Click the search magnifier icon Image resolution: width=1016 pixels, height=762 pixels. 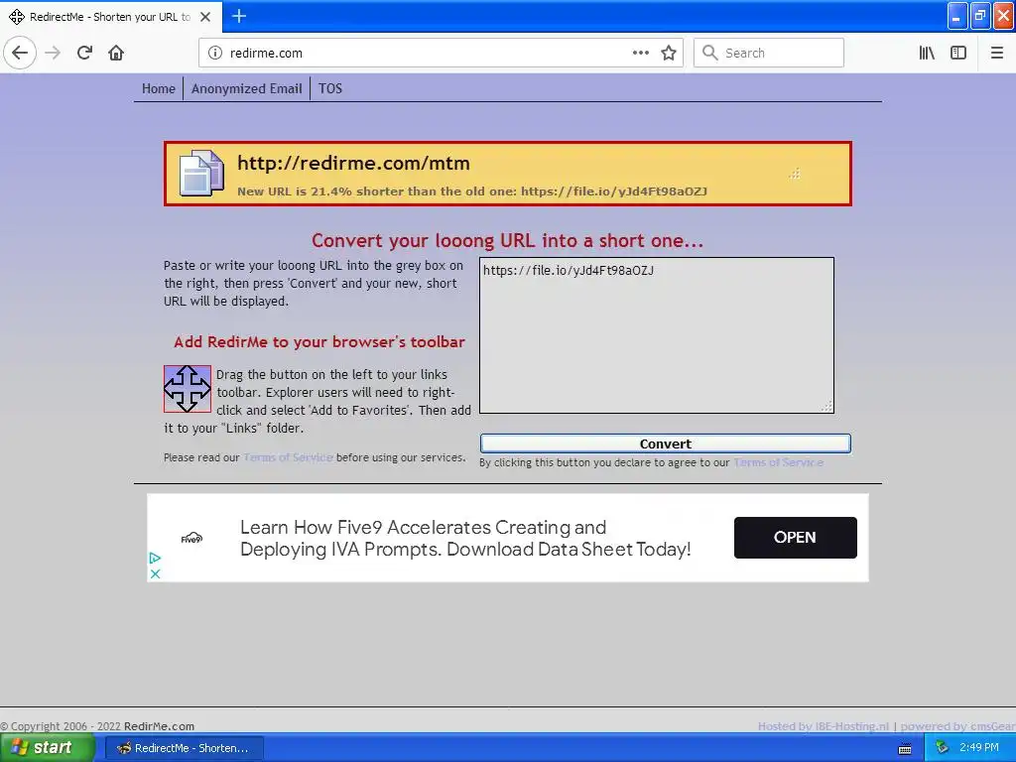tap(710, 53)
